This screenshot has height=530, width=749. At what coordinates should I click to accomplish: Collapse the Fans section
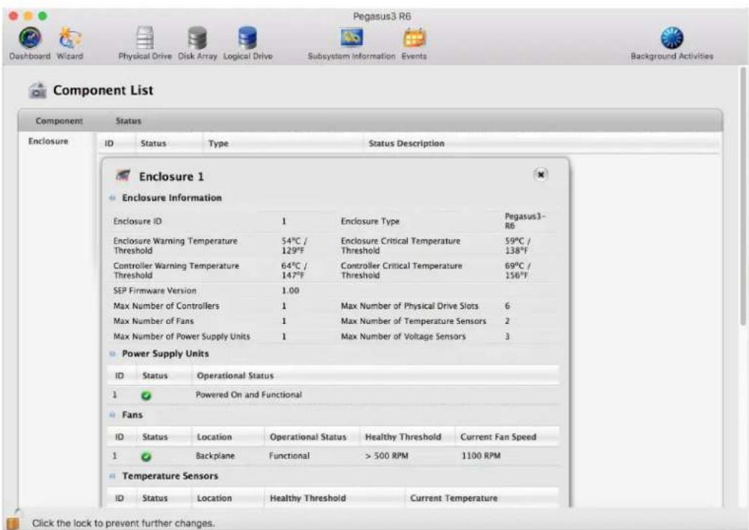coord(112,415)
